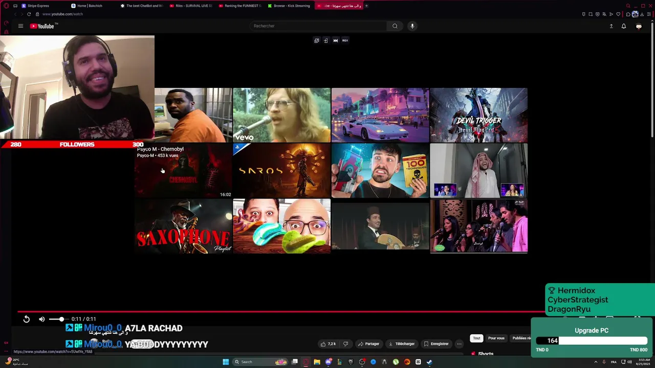This screenshot has width=655, height=368.
Task: Open Task View from the taskbar
Action: (x=295, y=362)
